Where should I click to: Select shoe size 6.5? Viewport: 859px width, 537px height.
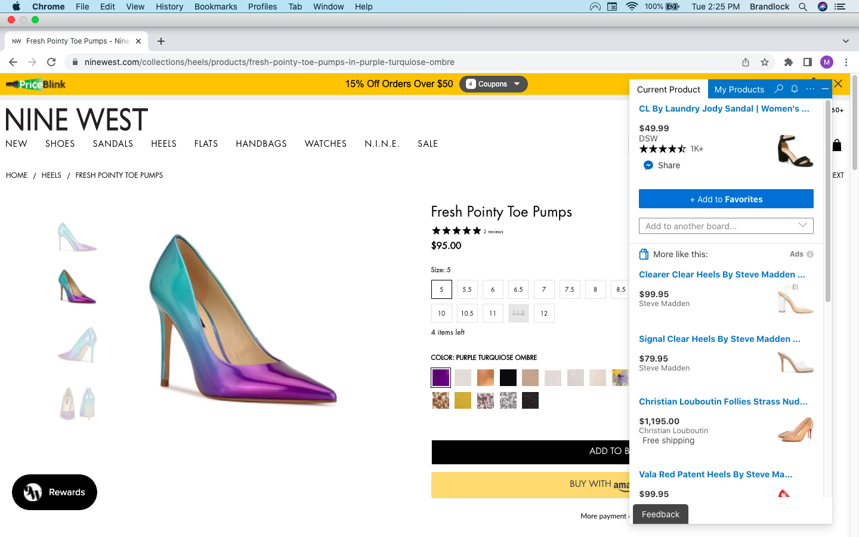518,289
